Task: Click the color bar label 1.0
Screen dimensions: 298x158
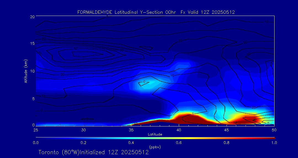Action: tap(274, 143)
